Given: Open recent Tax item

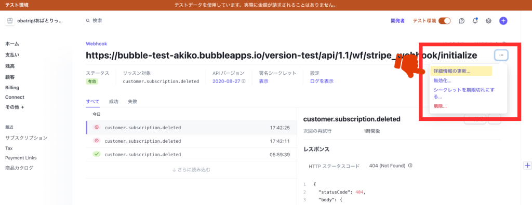Looking at the screenshot, I should (9, 148).
